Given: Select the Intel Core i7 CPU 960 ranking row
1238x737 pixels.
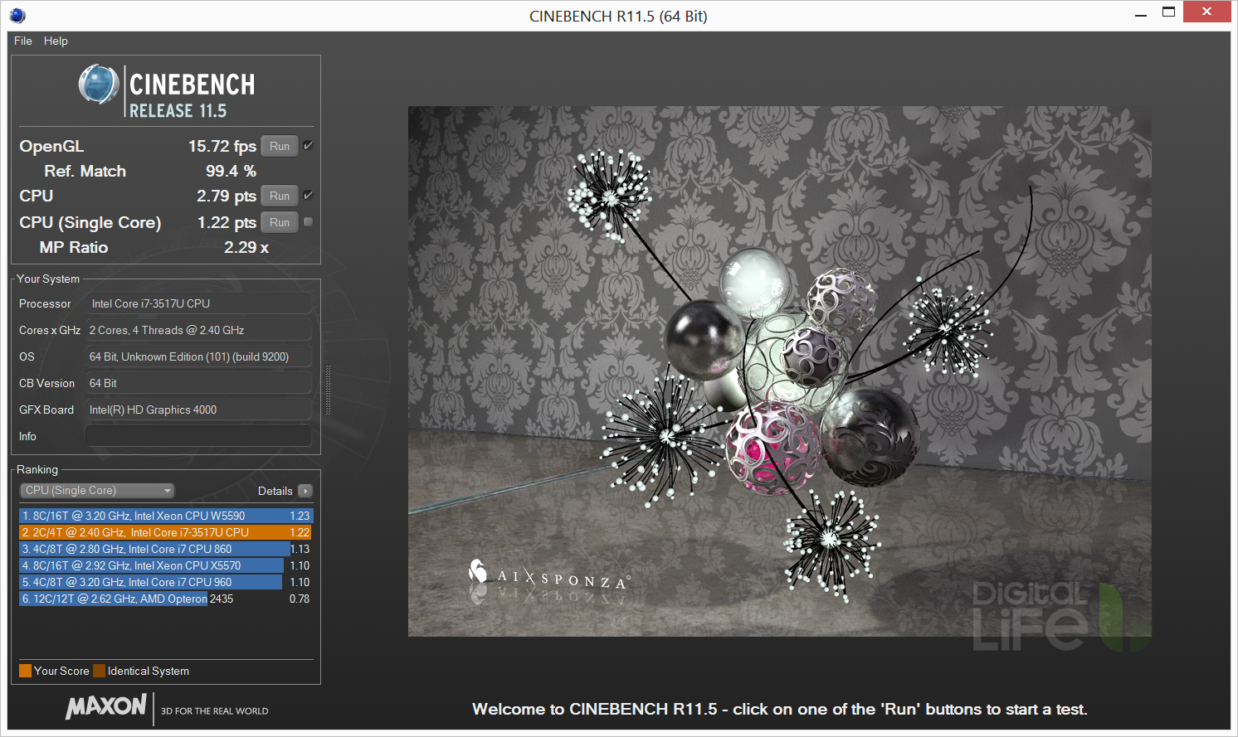Looking at the screenshot, I should pos(165,582).
